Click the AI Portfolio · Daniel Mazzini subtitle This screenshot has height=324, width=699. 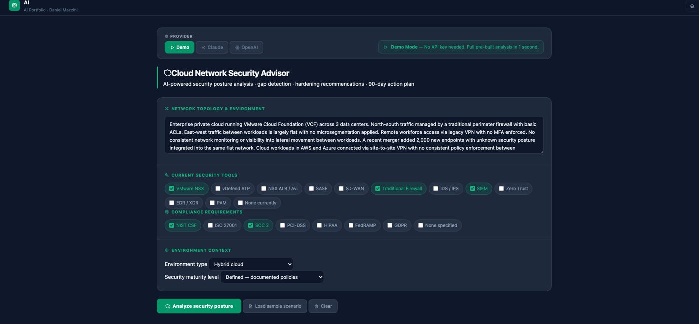[50, 10]
